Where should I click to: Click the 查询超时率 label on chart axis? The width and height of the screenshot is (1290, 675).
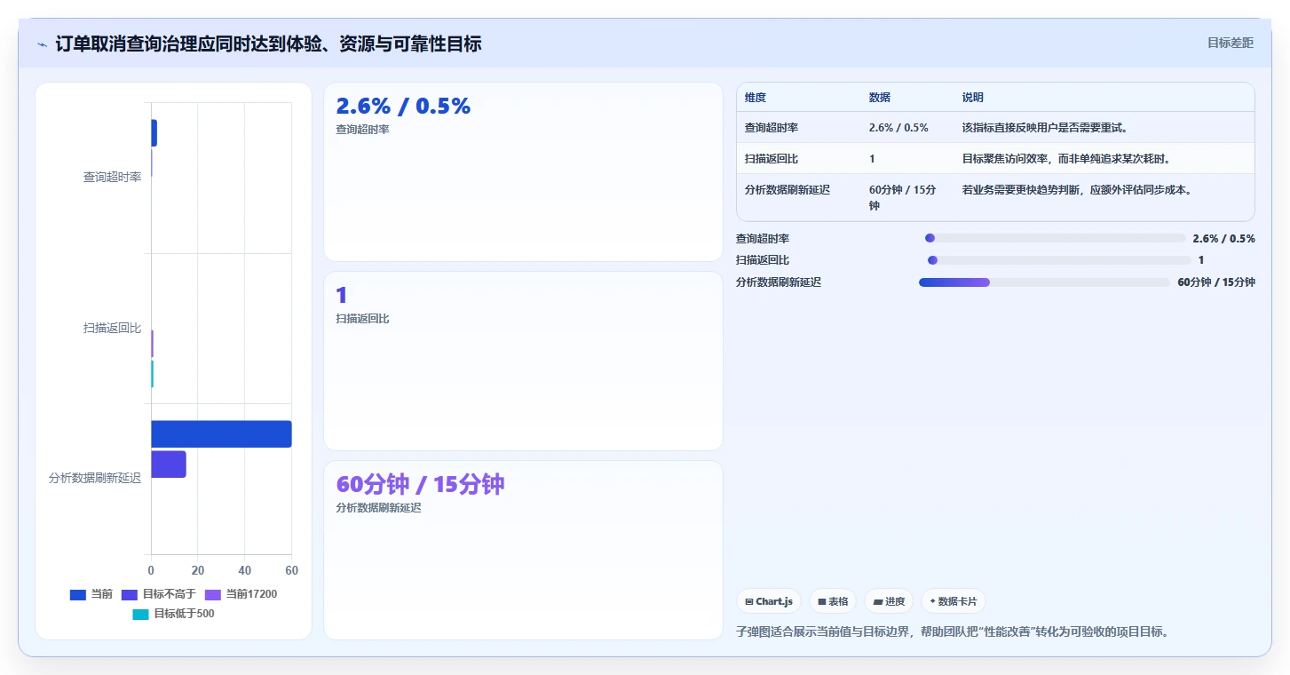(112, 178)
